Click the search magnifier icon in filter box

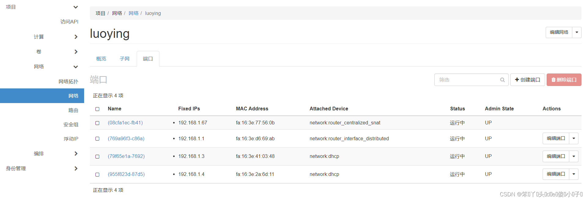502,80
